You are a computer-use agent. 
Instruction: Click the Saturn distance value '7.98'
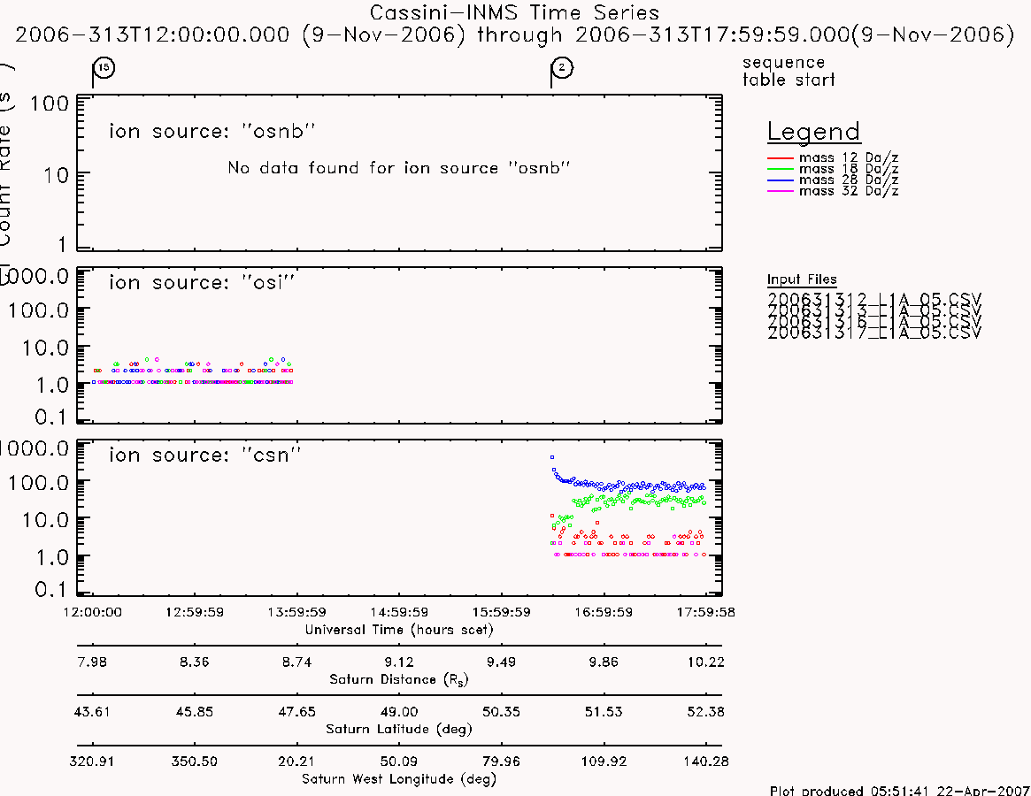click(92, 662)
